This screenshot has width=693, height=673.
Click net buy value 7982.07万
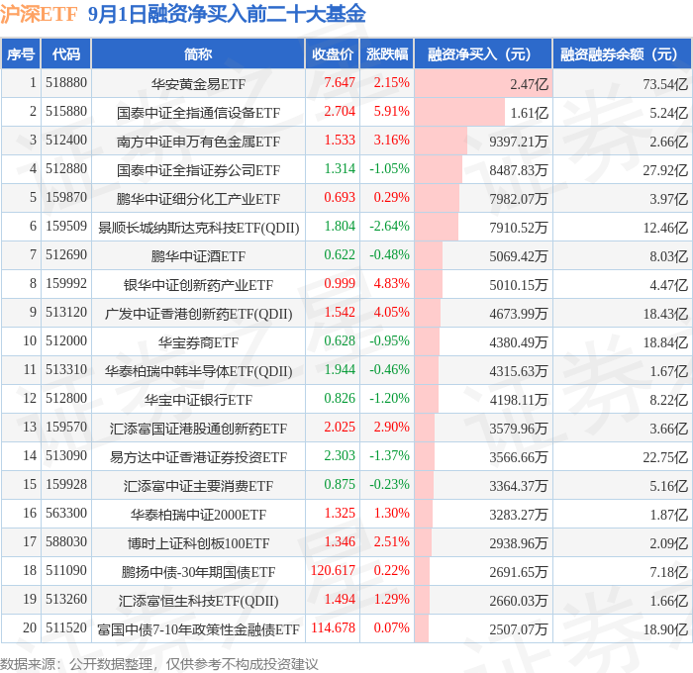519,198
